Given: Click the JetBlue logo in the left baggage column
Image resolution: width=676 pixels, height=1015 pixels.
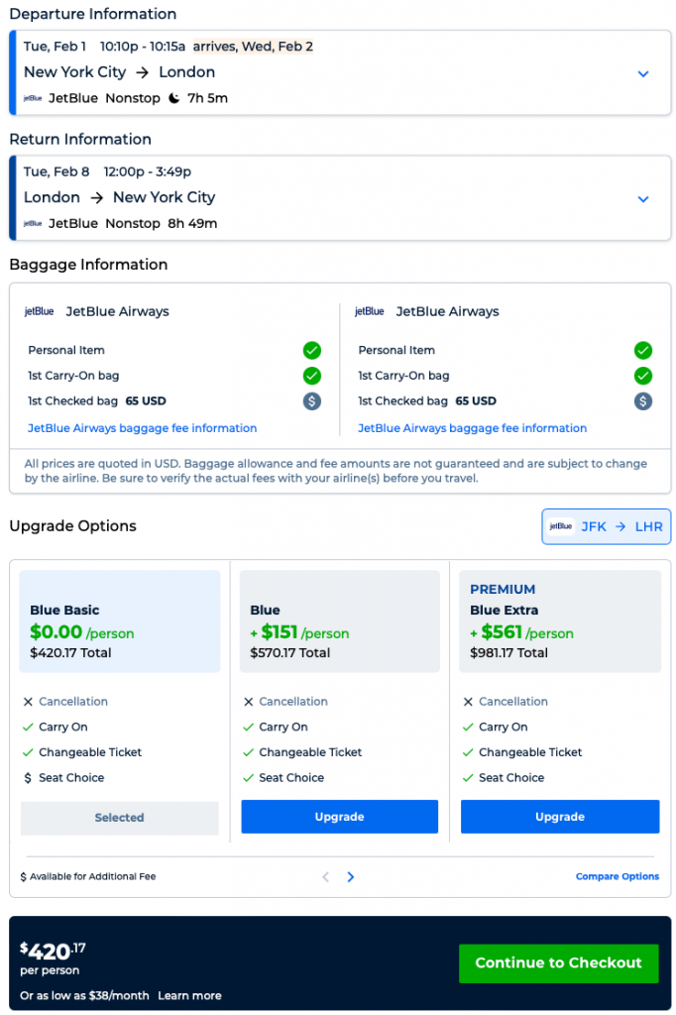Looking at the screenshot, I should [x=40, y=311].
